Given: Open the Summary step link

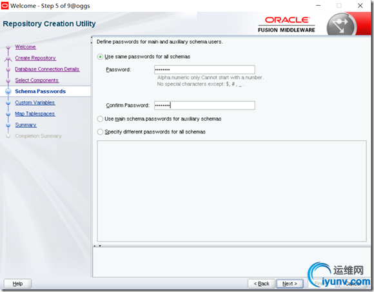Looking at the screenshot, I should coord(26,125).
